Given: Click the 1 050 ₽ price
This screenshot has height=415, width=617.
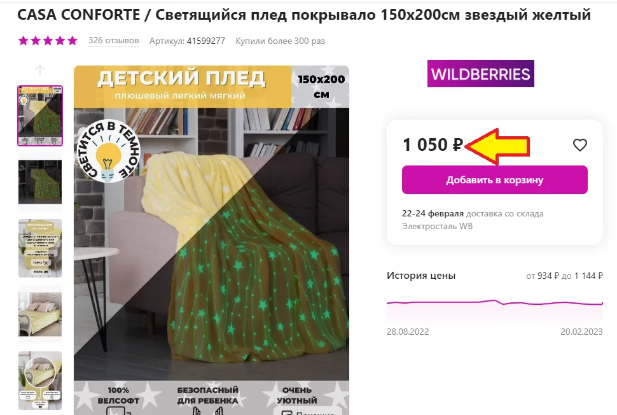Looking at the screenshot, I should pyautogui.click(x=433, y=145).
